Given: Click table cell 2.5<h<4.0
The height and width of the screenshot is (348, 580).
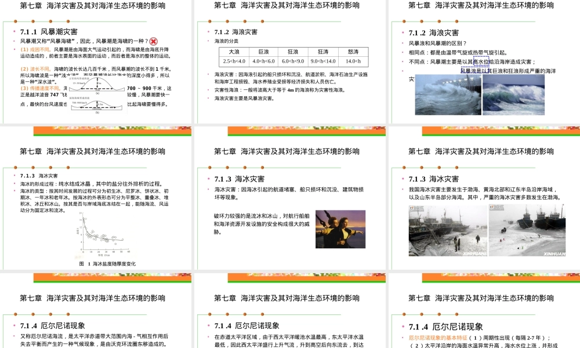Looking at the screenshot, I should point(234,61).
